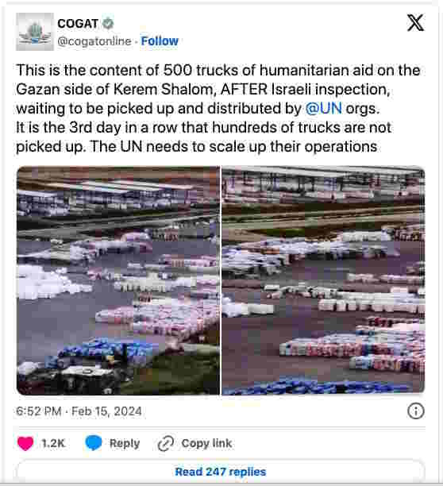Open the 6:52 PM Feb 15, 2024 timestamp
Image resolution: width=443 pixels, height=486 pixels.
(79, 411)
